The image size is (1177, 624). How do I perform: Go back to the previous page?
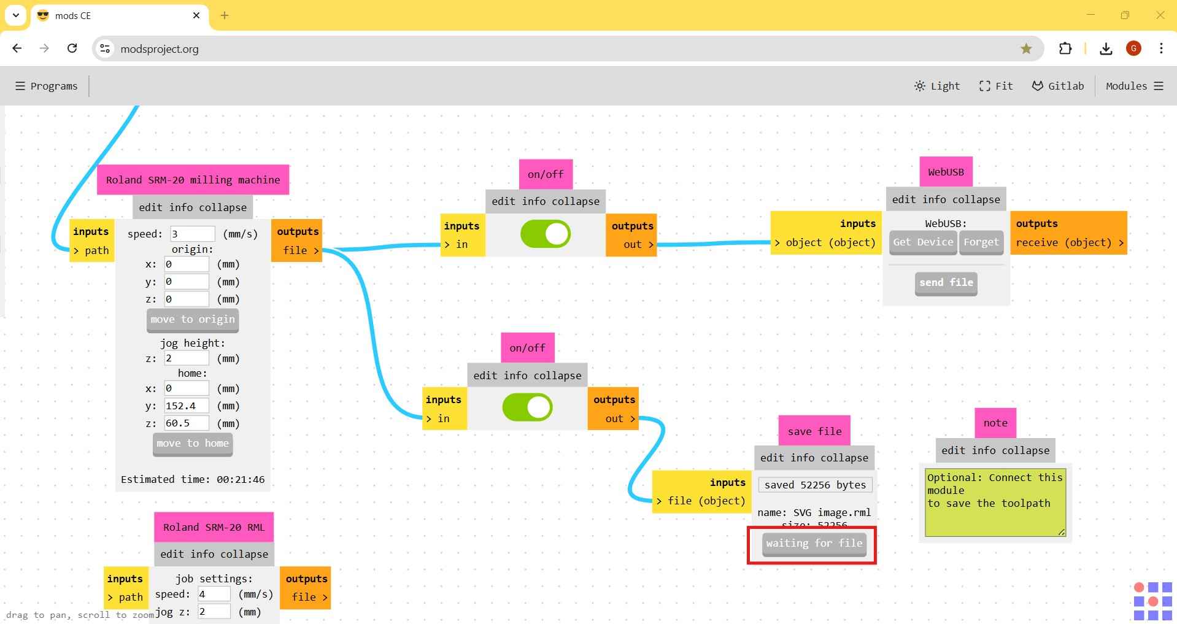coord(17,48)
